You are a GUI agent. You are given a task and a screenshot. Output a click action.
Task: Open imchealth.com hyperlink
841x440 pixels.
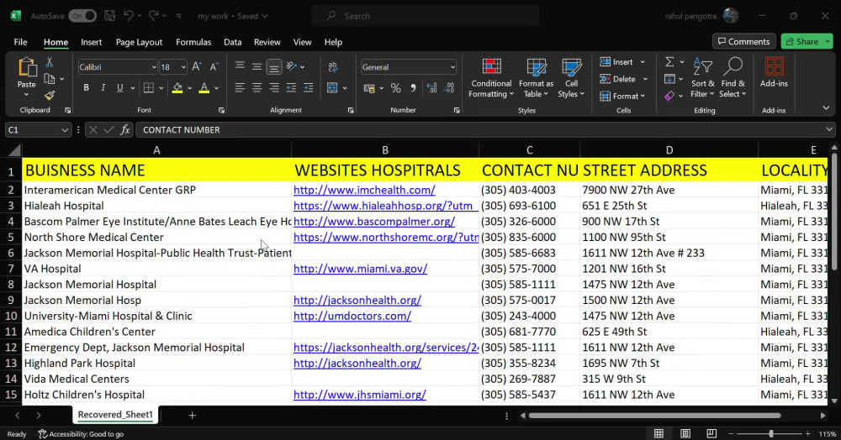364,190
